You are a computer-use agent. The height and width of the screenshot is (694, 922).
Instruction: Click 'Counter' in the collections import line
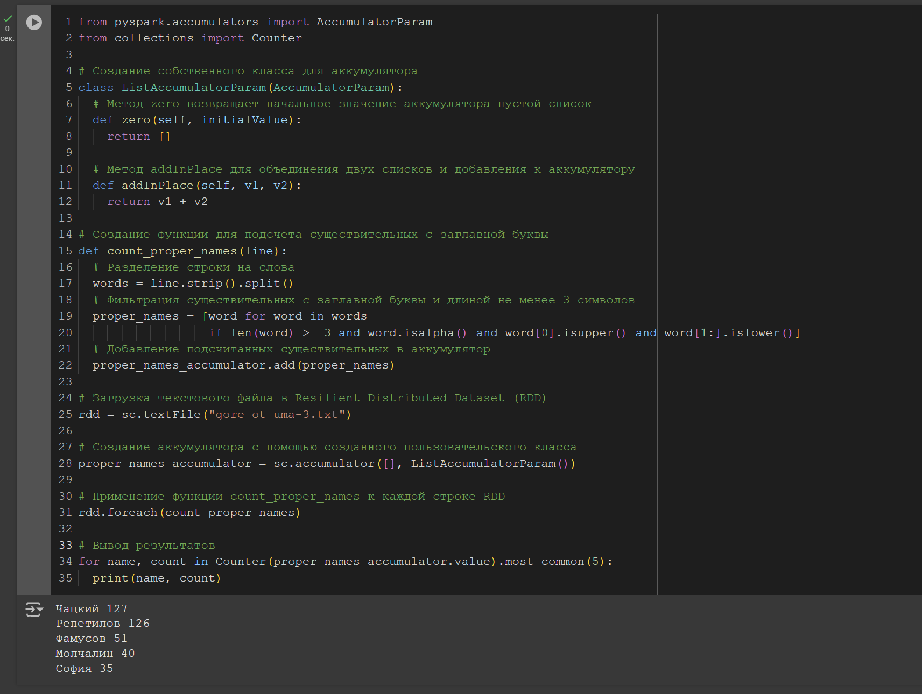click(x=277, y=38)
